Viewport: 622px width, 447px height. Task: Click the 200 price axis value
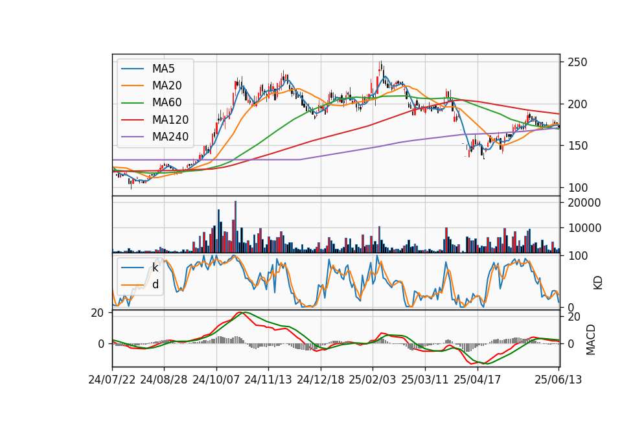pos(577,104)
